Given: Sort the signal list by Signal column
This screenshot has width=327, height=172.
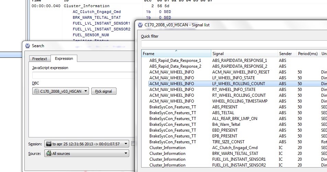Looking at the screenshot, I should [x=244, y=53].
